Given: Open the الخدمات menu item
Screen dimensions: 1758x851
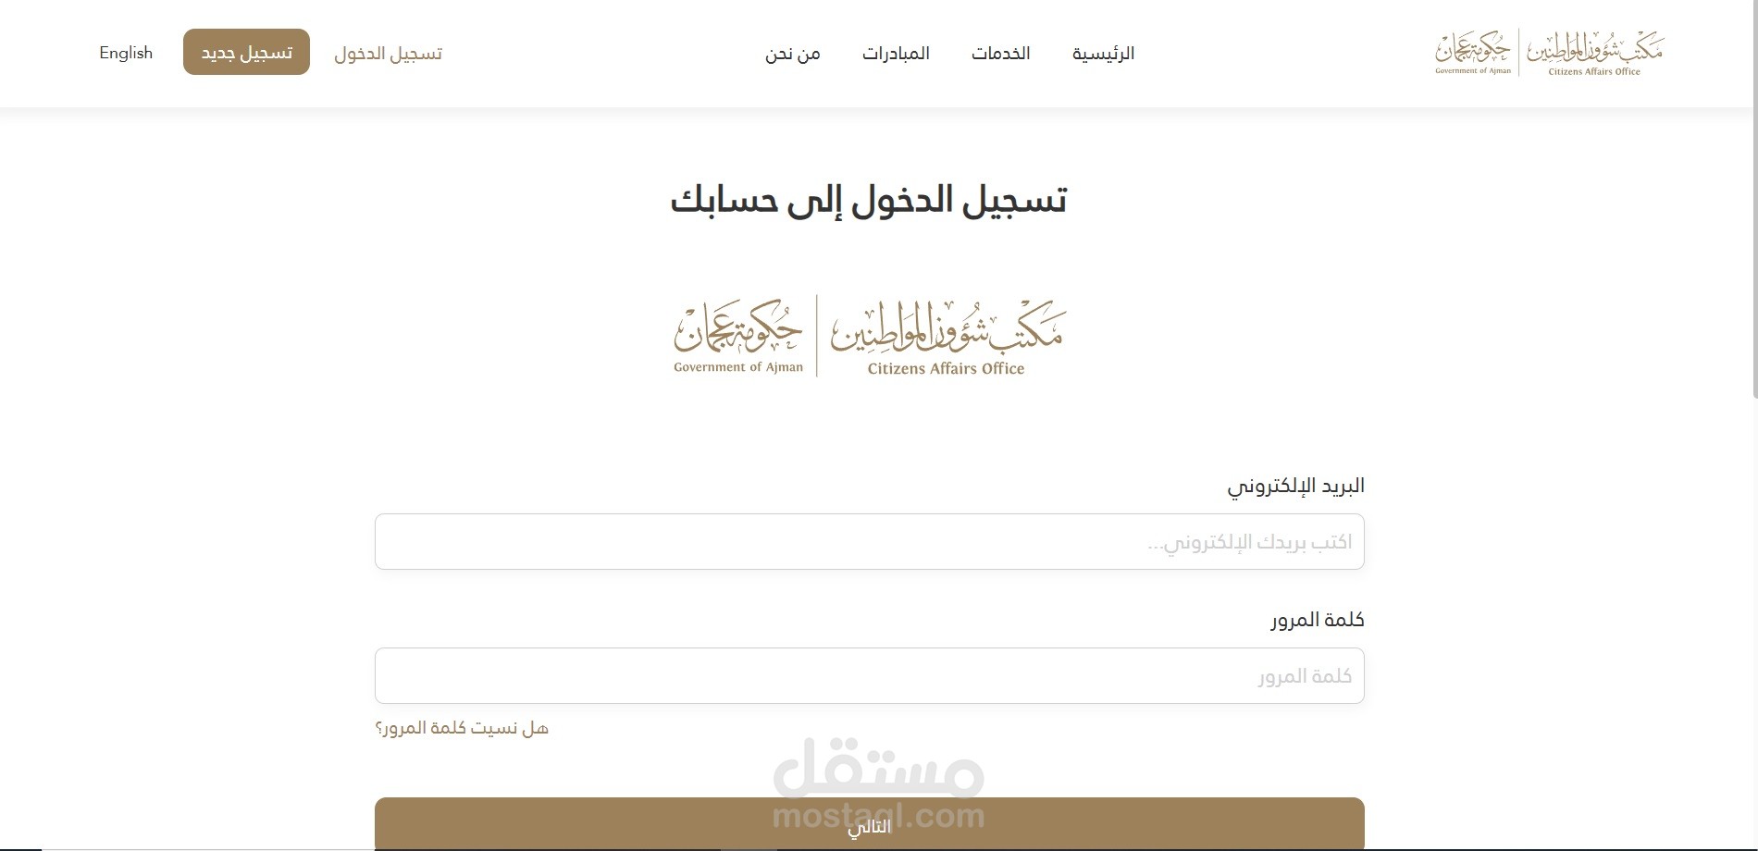Looking at the screenshot, I should coord(1000,54).
